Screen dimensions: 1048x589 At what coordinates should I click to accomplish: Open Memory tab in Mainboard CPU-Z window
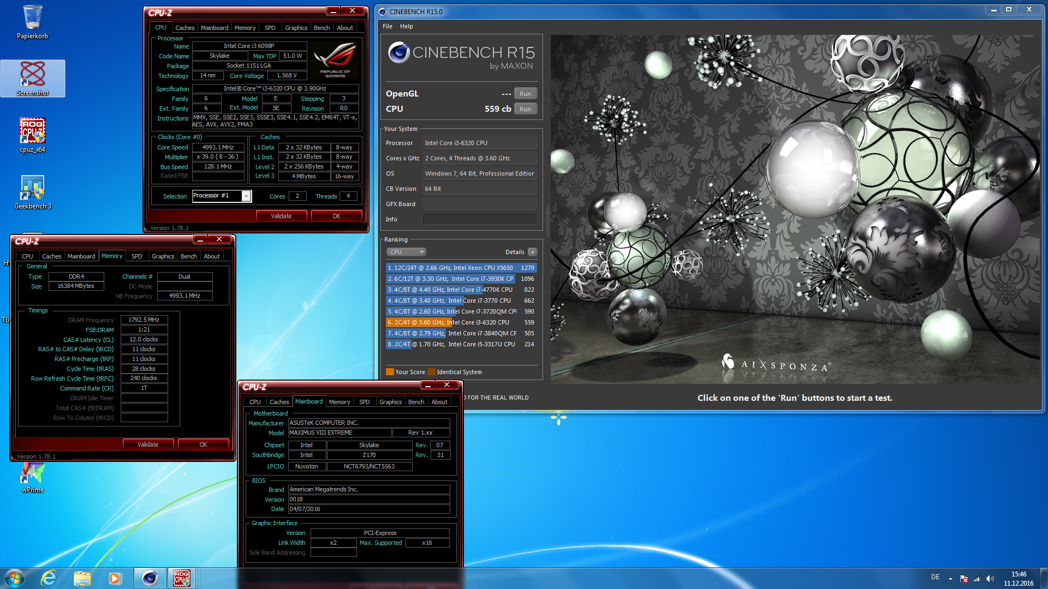coord(340,402)
